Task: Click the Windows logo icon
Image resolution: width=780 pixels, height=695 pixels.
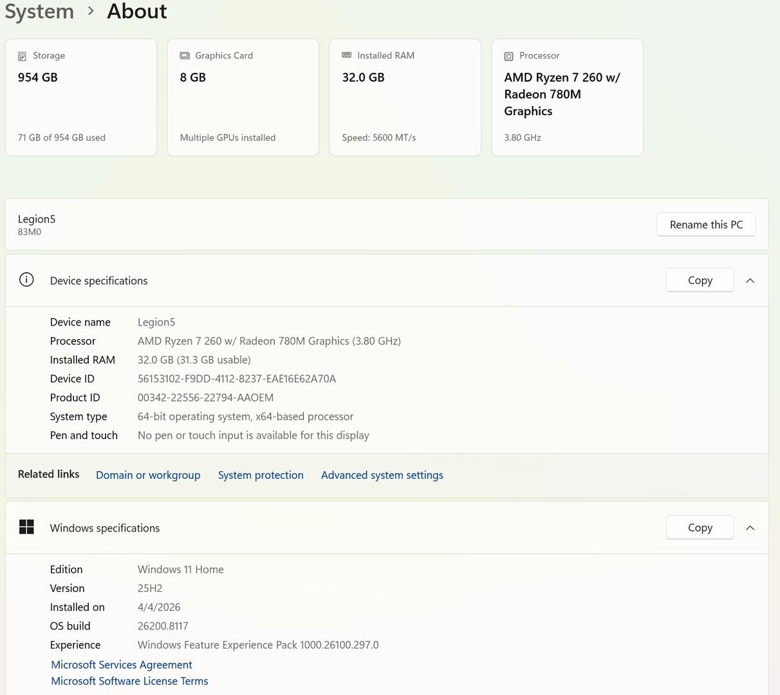Action: coord(26,527)
